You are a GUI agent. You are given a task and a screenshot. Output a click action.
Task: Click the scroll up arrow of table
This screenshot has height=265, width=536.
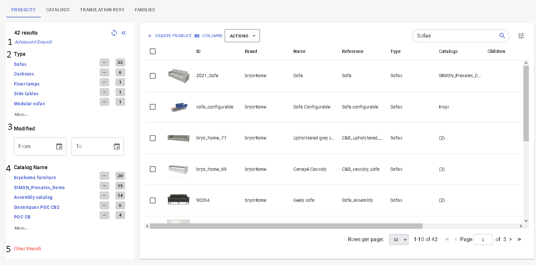[x=526, y=63]
